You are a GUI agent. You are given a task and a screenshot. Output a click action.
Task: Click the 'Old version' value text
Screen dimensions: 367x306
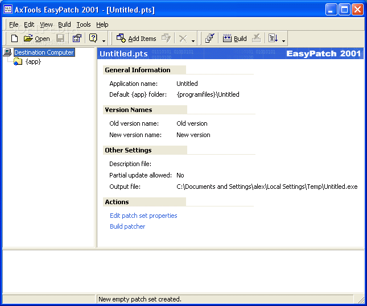192,123
